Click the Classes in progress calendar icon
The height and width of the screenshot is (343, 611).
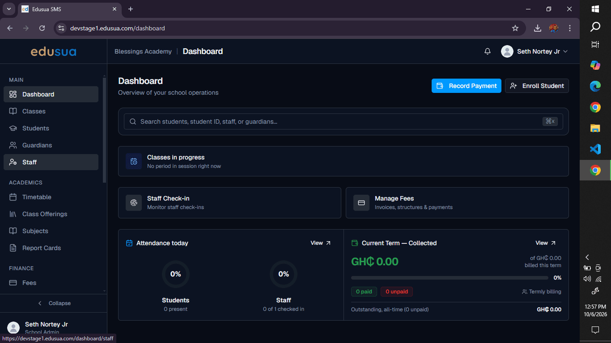(x=134, y=161)
